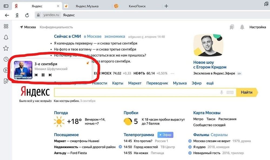Select the Яндекс browser tab
Viewport: 270px width, 160px height.
pyautogui.click(x=37, y=6)
